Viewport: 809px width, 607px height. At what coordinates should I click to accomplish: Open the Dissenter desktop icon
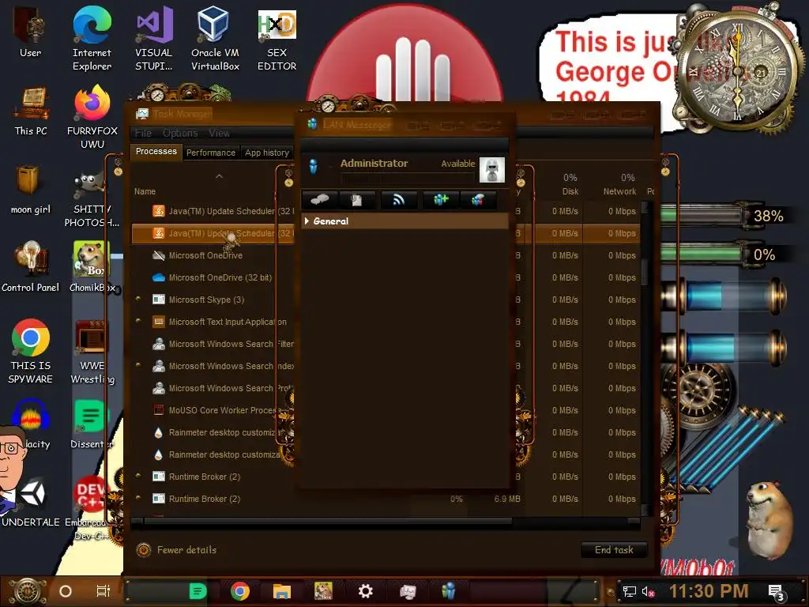(91, 424)
